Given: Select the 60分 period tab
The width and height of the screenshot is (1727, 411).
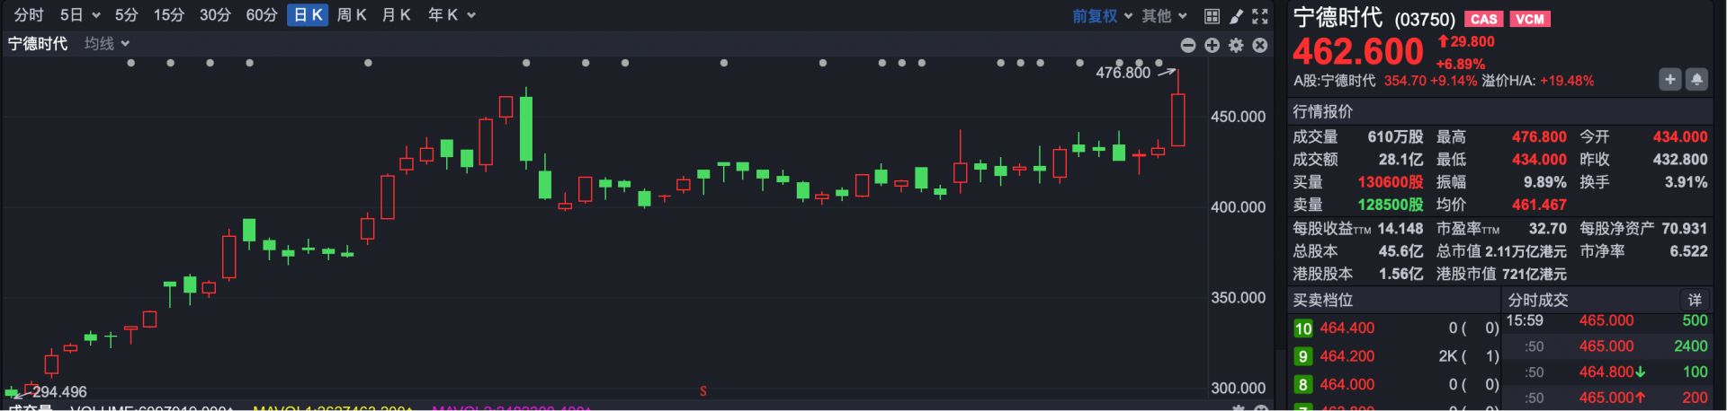Looking at the screenshot, I should (x=262, y=15).
